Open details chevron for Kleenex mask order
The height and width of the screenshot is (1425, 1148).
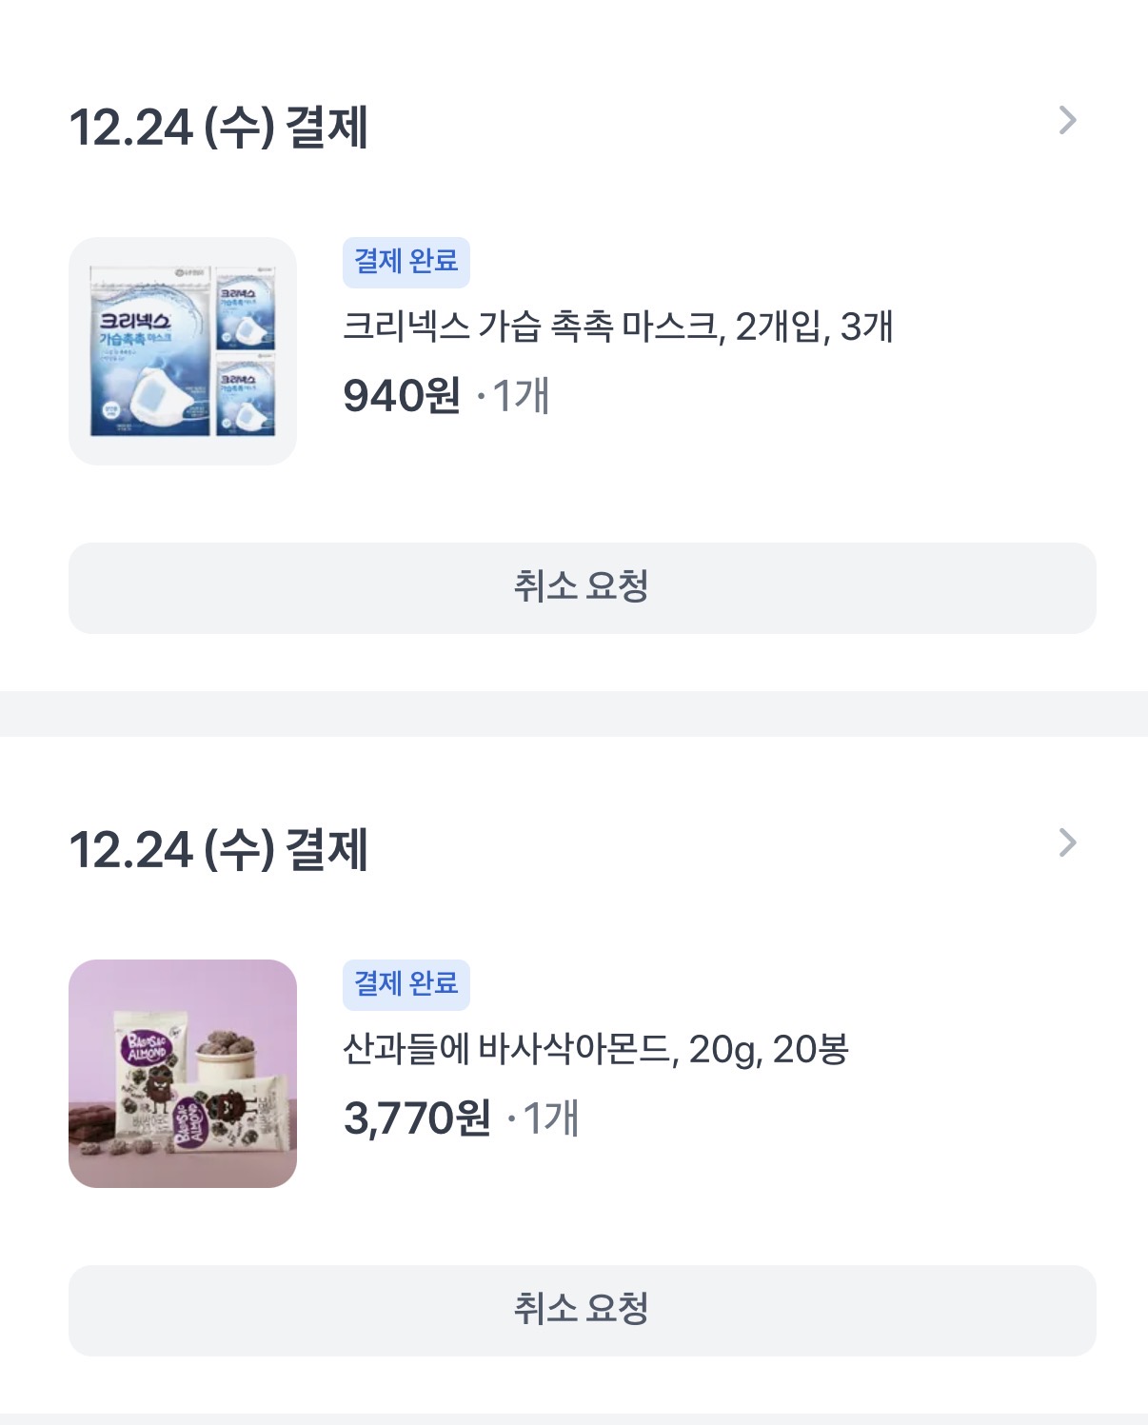coord(1067,121)
